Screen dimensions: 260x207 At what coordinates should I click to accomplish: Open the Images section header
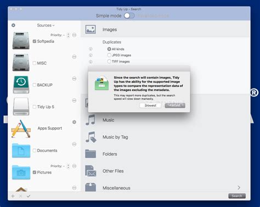pyautogui.click(x=166, y=29)
